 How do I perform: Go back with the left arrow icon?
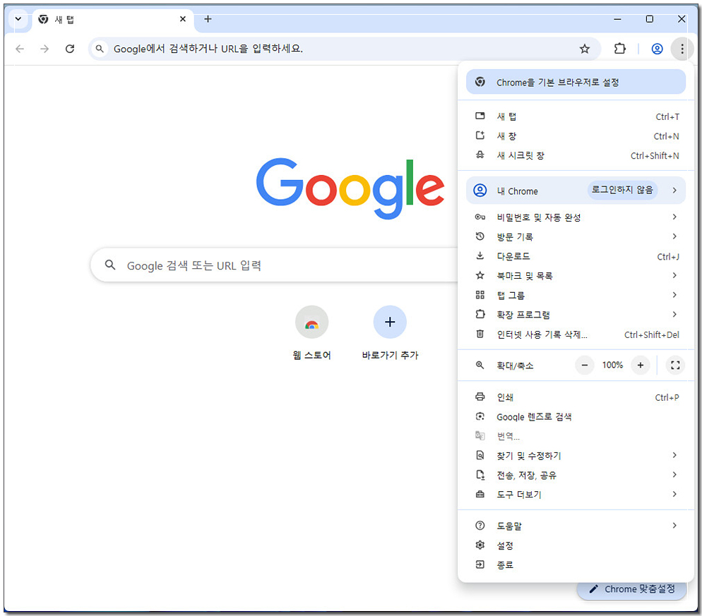coord(20,49)
